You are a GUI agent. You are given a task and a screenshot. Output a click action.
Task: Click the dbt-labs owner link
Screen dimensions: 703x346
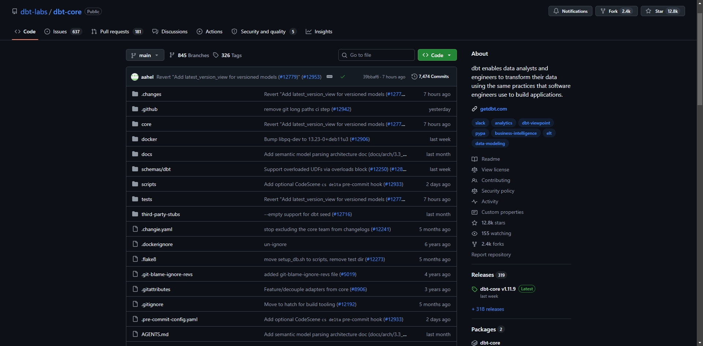(x=34, y=11)
